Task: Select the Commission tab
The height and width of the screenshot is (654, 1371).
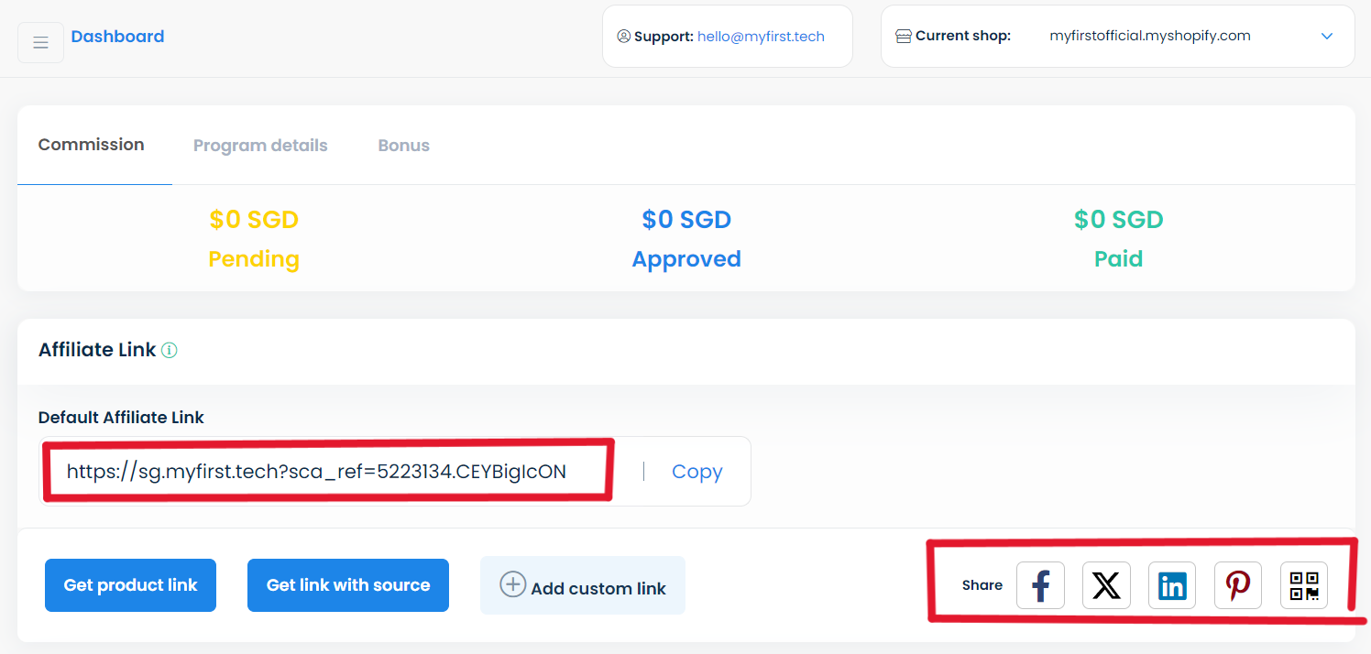Action: (x=92, y=145)
